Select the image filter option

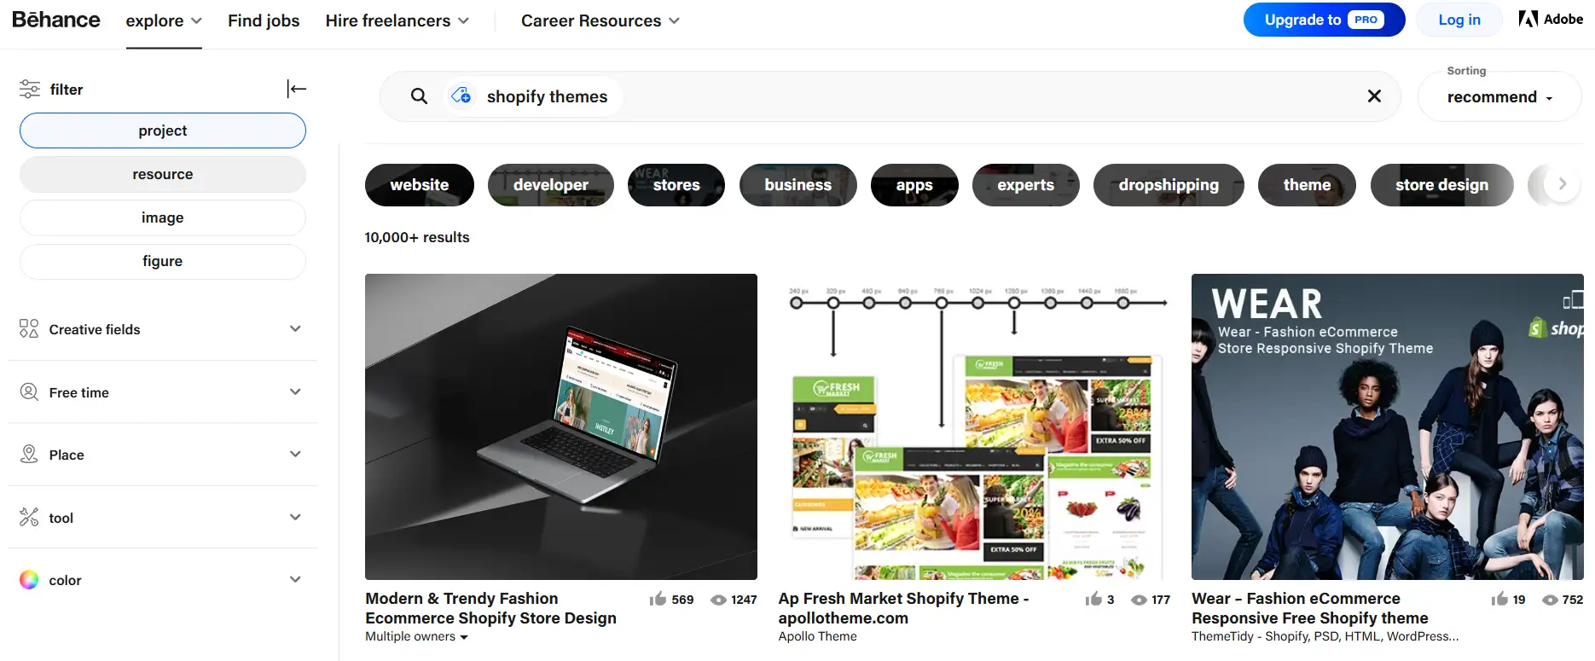(163, 217)
